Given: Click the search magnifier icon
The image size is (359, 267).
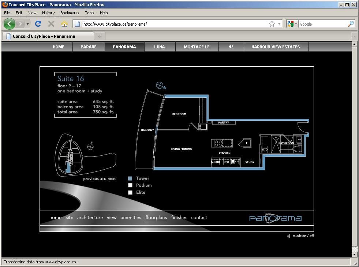Looking at the screenshot, I should [x=351, y=24].
